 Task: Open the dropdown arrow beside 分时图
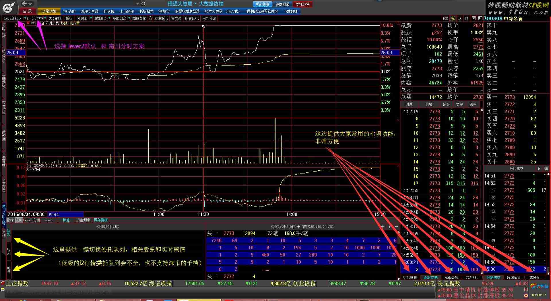(x=91, y=18)
